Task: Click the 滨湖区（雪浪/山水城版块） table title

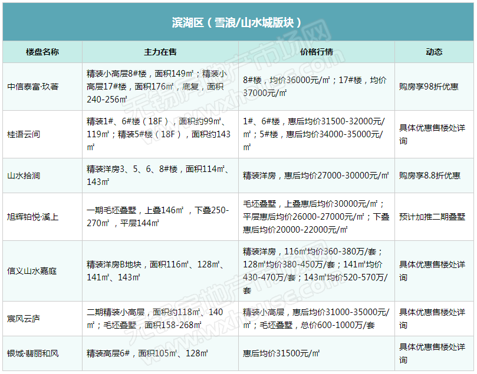Action: [238, 22]
